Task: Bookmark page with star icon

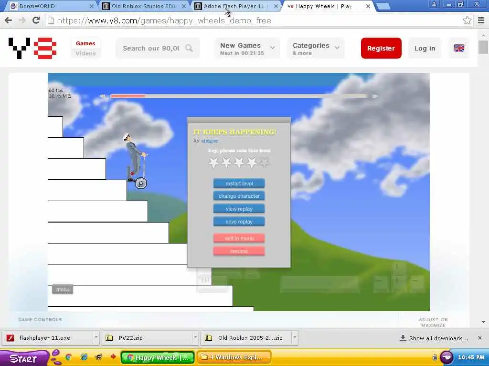Action: coord(467,20)
